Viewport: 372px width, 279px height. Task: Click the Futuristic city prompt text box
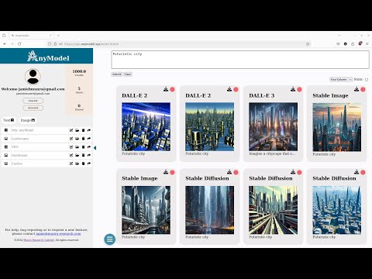tap(240, 60)
